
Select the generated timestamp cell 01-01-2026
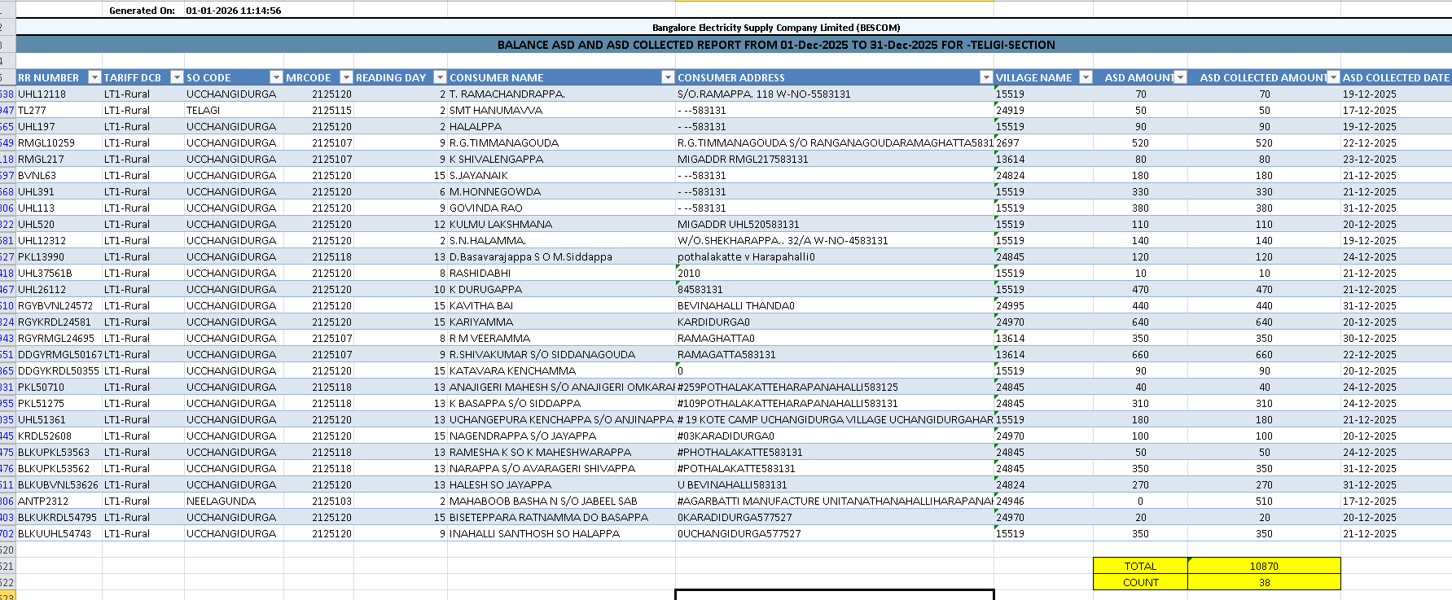tap(234, 11)
